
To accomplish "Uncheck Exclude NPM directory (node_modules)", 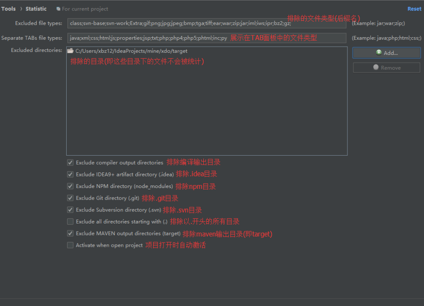I will (x=70, y=186).
